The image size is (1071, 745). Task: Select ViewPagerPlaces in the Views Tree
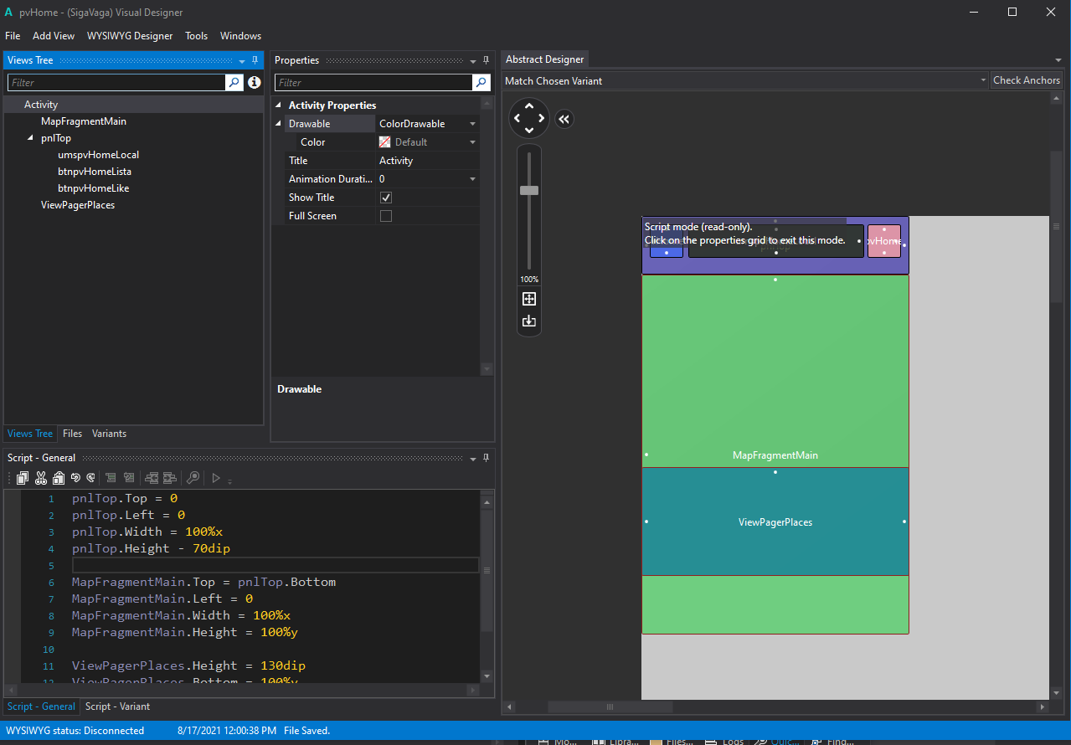78,205
